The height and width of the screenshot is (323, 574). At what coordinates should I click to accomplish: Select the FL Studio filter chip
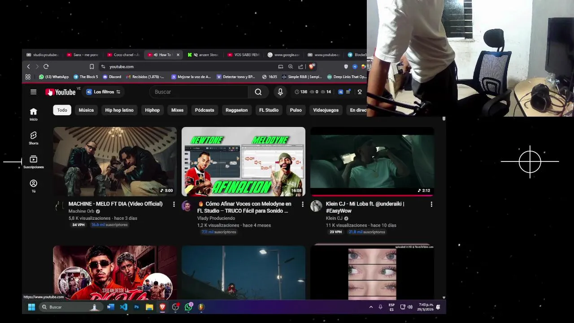click(269, 110)
